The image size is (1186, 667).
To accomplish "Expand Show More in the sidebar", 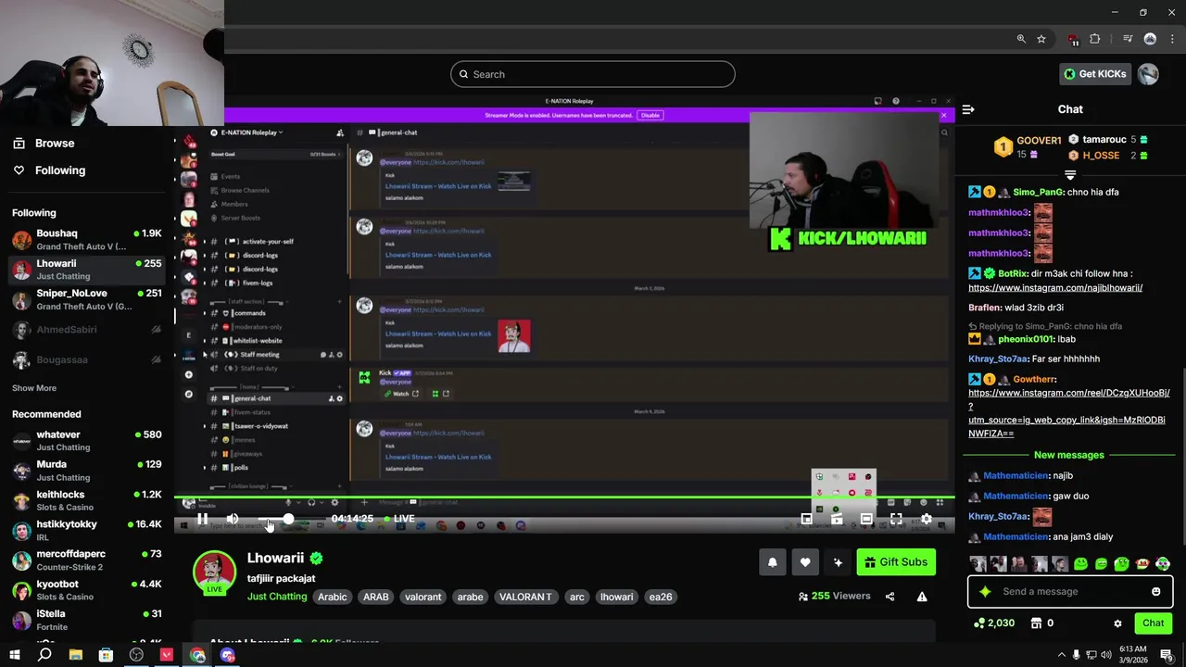I will 34,388.
